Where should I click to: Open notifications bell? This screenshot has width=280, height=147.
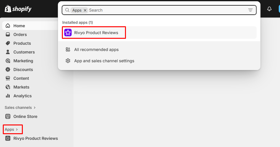(x=269, y=9)
